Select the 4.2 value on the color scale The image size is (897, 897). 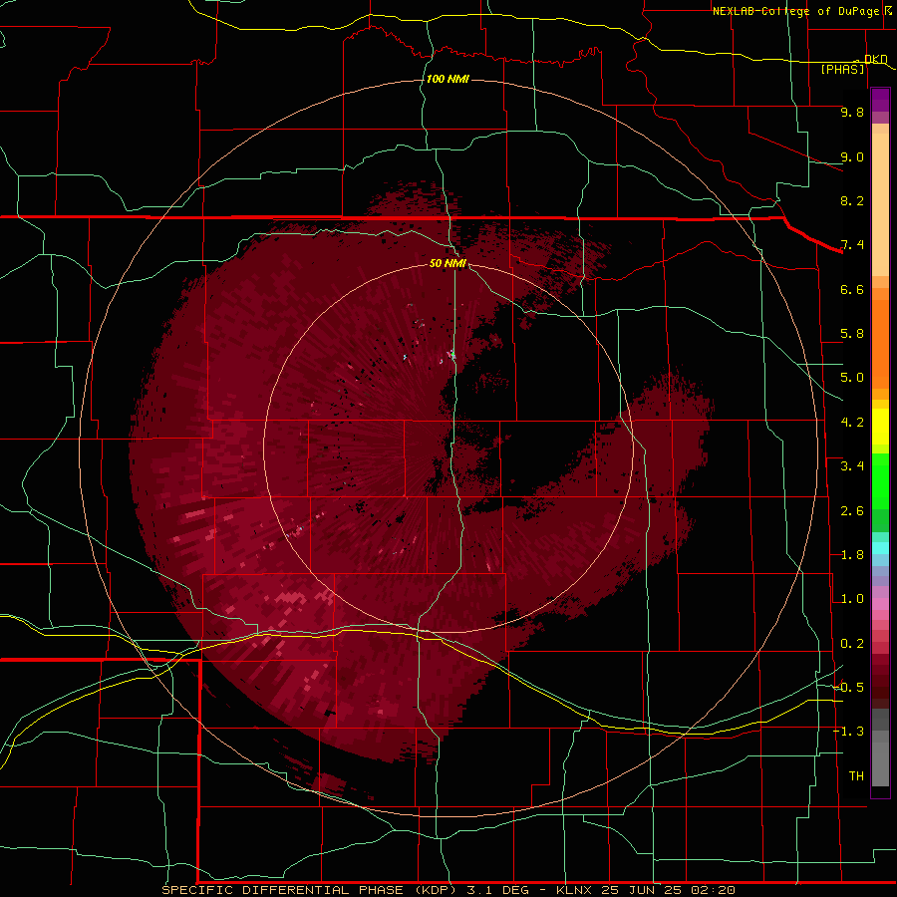point(852,423)
